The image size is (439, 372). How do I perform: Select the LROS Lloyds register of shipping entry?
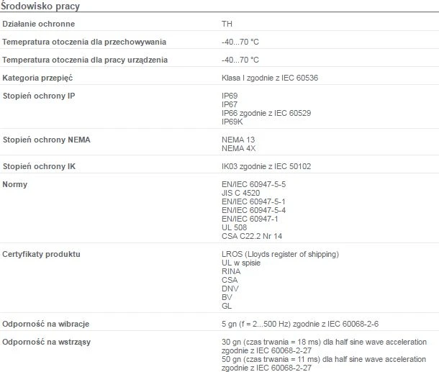[x=280, y=254]
